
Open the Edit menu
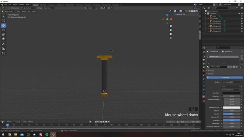click(10, 5)
